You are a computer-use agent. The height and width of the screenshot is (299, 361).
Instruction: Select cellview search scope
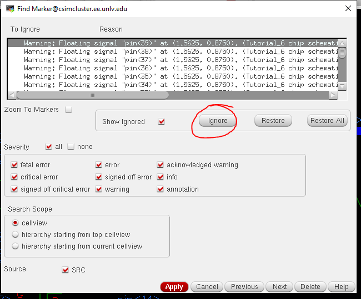tap(16, 223)
